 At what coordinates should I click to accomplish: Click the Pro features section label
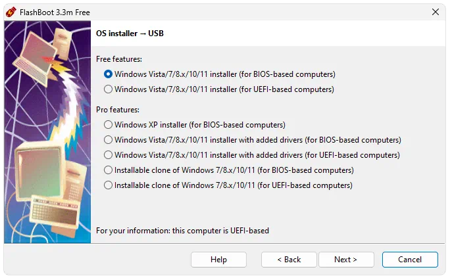(x=118, y=110)
